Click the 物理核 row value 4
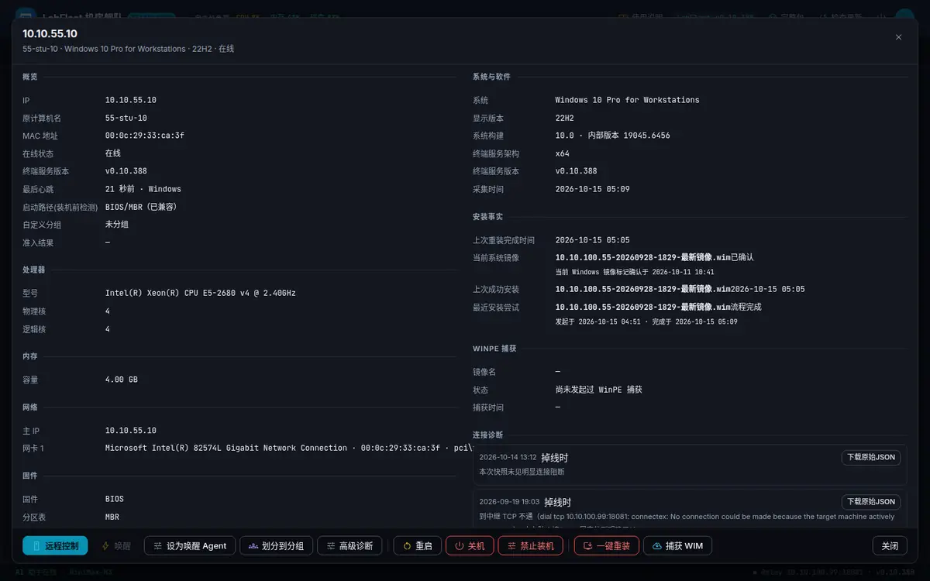This screenshot has height=581, width=930. [x=108, y=311]
